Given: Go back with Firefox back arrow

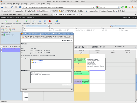Looking at the screenshot, I should (x=2, y=7).
